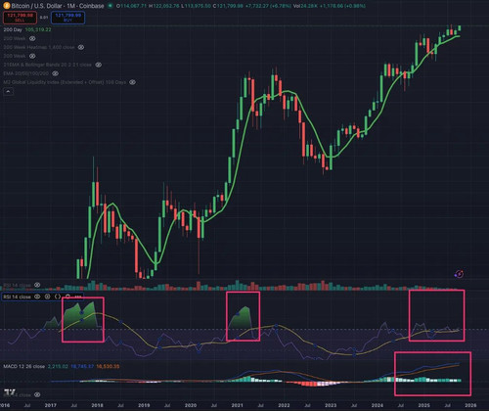Click the 2019 label on the time axis

(144, 405)
